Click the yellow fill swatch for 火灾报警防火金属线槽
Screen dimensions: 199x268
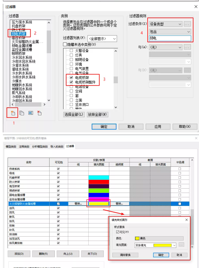[99, 204]
